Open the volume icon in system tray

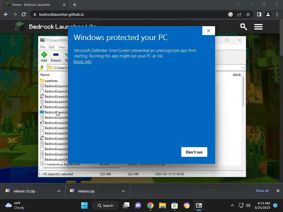[248, 205]
